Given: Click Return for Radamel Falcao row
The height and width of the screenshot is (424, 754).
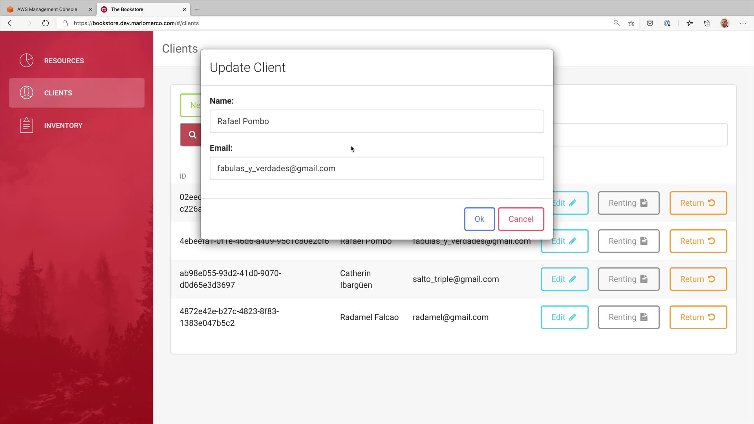Looking at the screenshot, I should tap(698, 317).
